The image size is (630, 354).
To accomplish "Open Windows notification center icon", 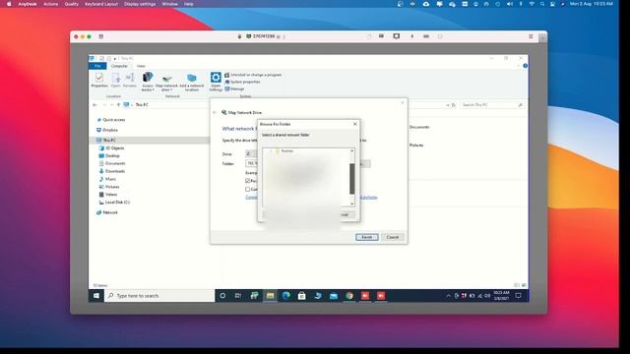I will (x=519, y=296).
